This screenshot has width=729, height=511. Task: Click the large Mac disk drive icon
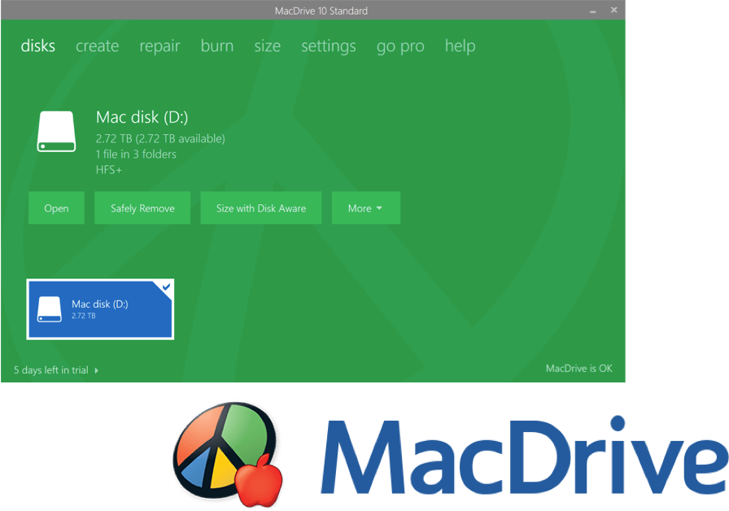[x=56, y=132]
